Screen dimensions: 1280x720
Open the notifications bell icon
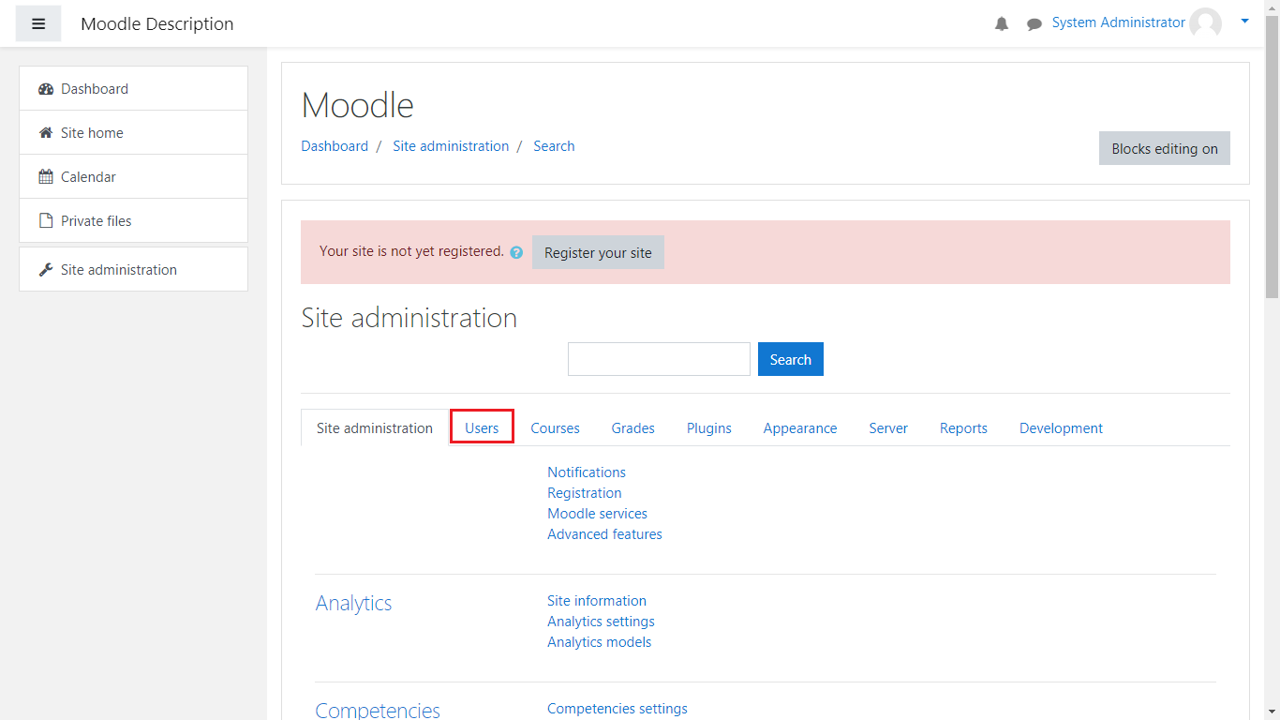coord(1002,24)
